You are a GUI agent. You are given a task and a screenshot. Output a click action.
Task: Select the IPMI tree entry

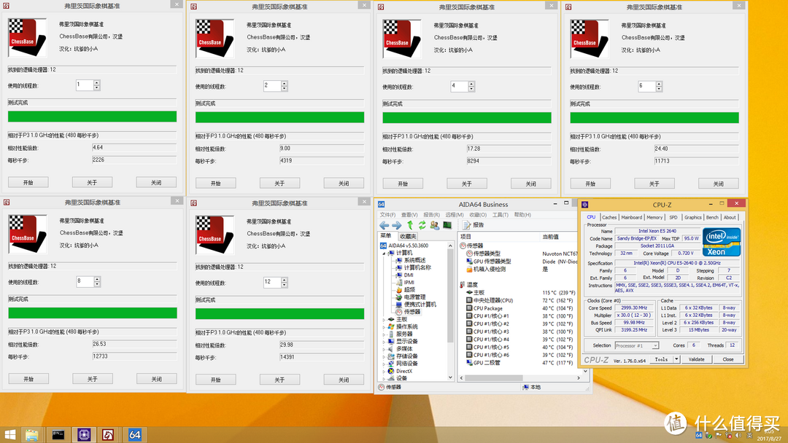point(409,283)
